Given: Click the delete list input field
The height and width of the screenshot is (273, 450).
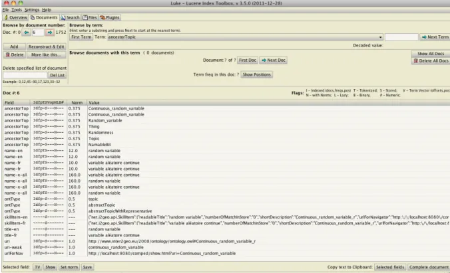Looking at the screenshot, I should [25, 75].
